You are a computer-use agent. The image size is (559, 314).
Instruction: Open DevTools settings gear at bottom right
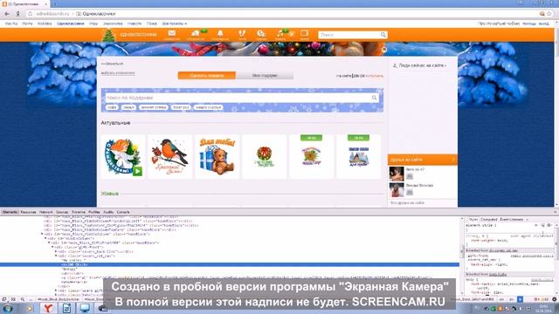[555, 299]
